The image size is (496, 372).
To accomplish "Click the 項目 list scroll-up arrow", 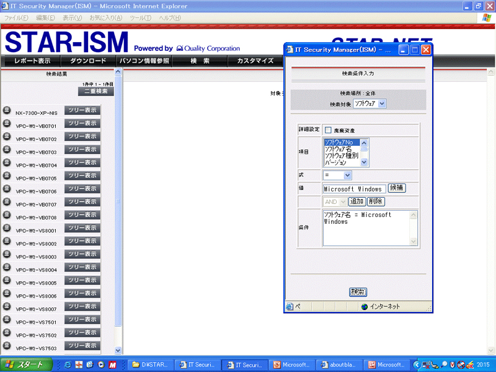I will coord(364,143).
